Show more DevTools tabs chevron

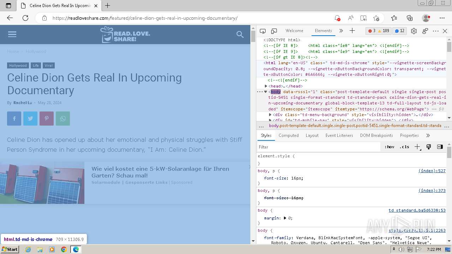pyautogui.click(x=341, y=31)
